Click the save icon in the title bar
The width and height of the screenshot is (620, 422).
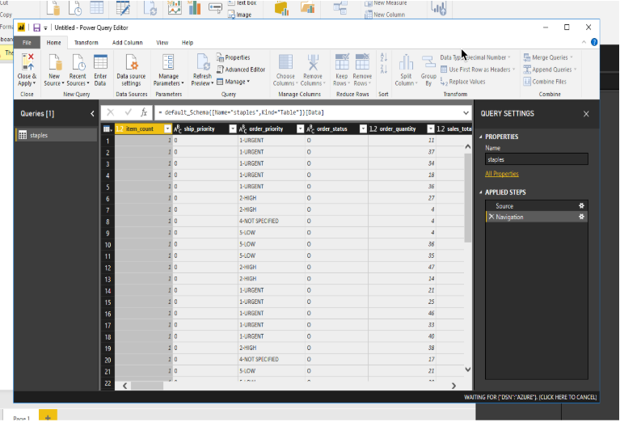[x=36, y=27]
